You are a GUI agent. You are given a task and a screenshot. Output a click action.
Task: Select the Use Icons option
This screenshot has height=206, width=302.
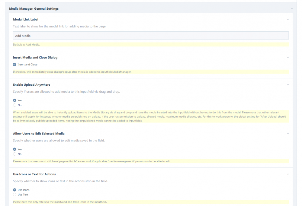[14, 190]
